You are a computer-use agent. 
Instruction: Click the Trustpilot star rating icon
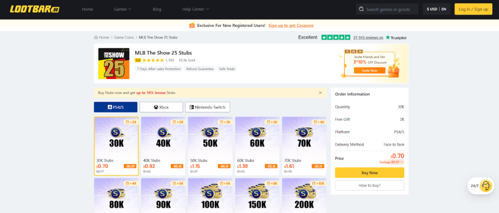[x=335, y=38]
